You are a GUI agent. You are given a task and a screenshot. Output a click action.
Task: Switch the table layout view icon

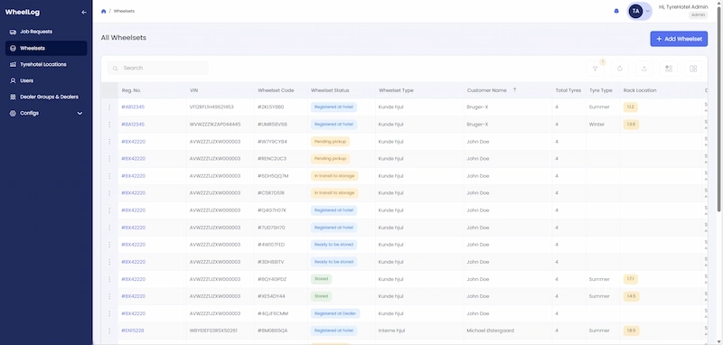tap(693, 69)
